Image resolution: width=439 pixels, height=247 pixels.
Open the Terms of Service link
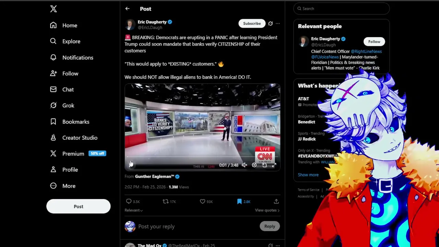pyautogui.click(x=308, y=190)
